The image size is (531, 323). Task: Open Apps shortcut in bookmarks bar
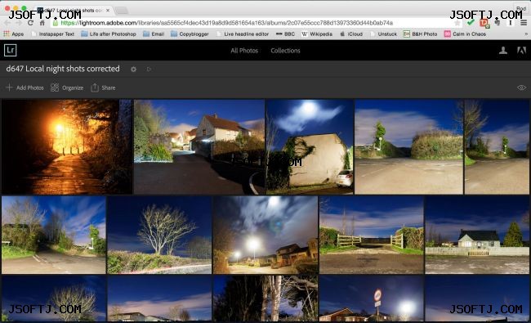coord(14,34)
